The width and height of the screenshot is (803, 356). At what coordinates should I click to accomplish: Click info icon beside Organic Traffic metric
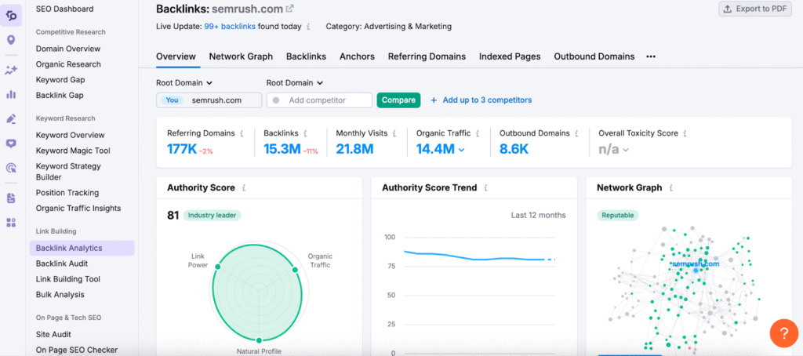[x=478, y=133]
